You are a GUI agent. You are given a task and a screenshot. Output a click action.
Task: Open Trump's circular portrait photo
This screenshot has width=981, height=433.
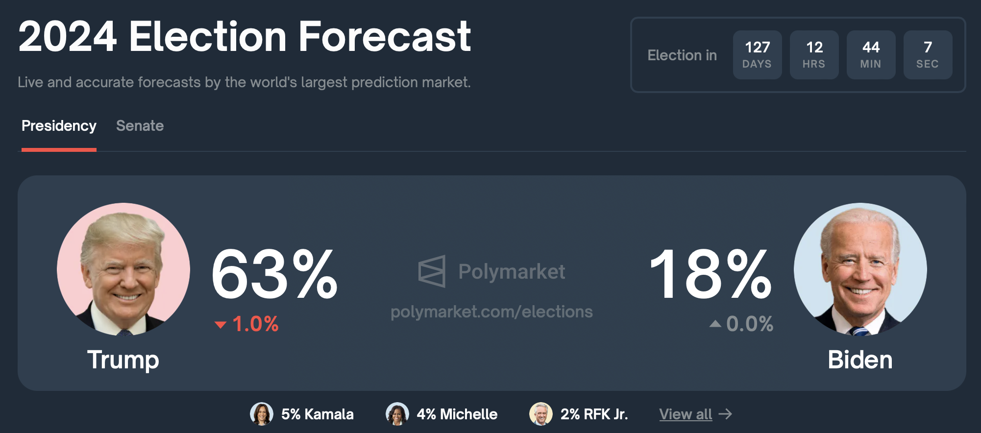pyautogui.click(x=123, y=269)
